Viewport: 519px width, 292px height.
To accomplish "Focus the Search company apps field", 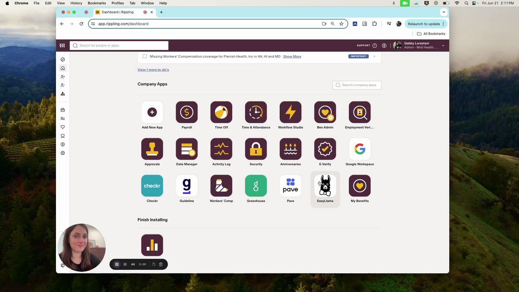I will 357,85.
